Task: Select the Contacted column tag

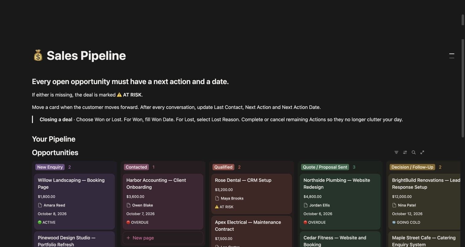Action: (136, 167)
